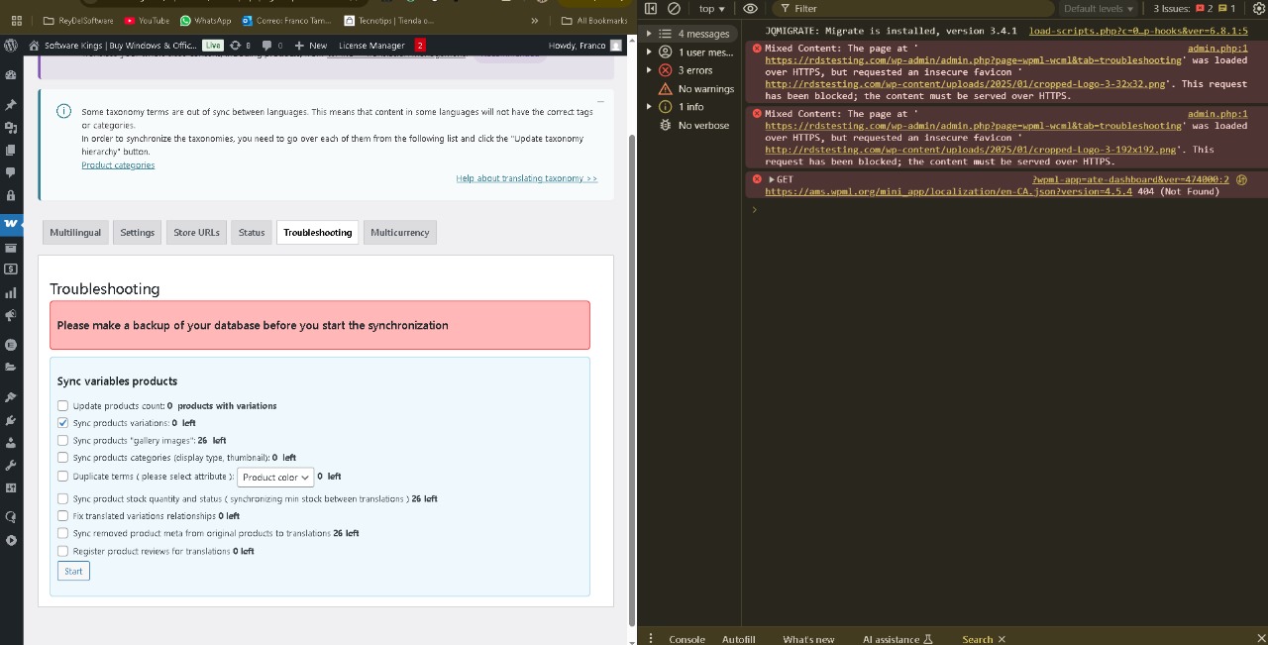Open the Status tab

tap(252, 233)
